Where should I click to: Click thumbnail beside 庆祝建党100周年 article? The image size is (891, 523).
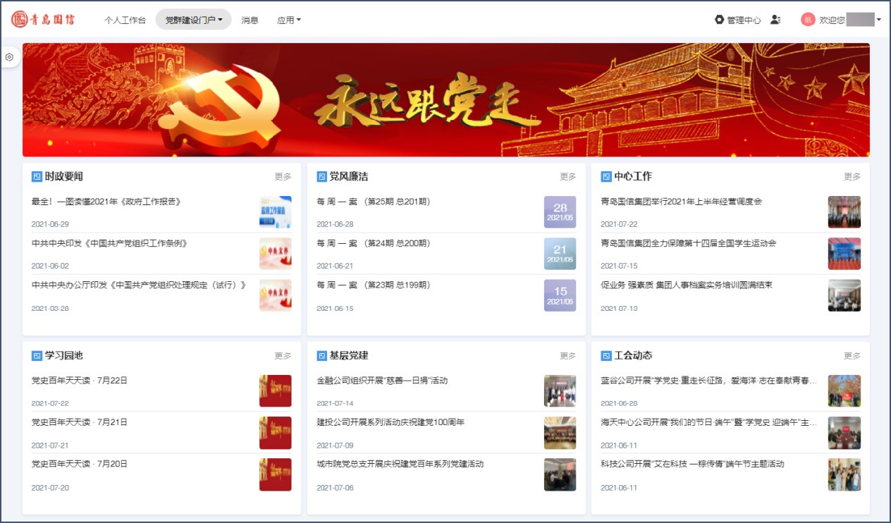(x=560, y=433)
